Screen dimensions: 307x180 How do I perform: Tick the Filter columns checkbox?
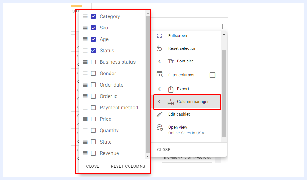pos(212,75)
